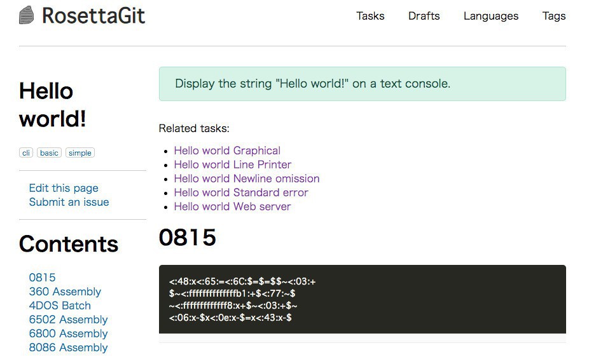Click the 0815 code block

coord(362,299)
